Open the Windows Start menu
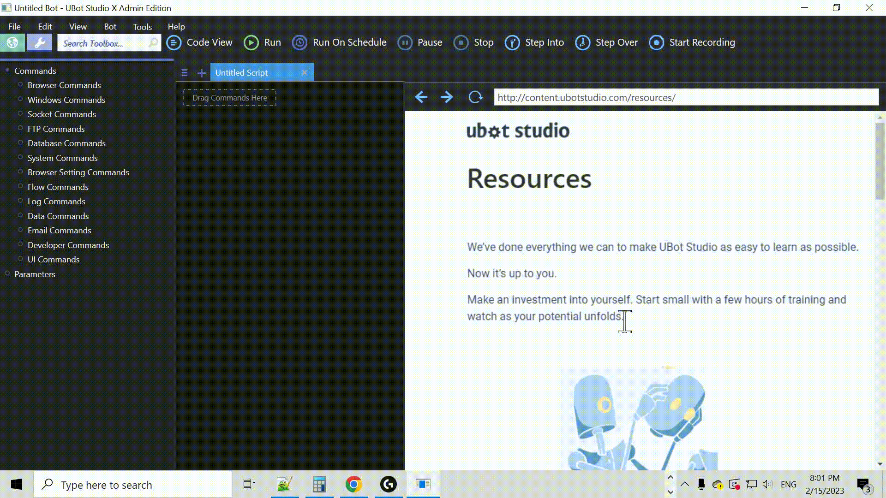Viewport: 886px width, 498px height. point(17,484)
